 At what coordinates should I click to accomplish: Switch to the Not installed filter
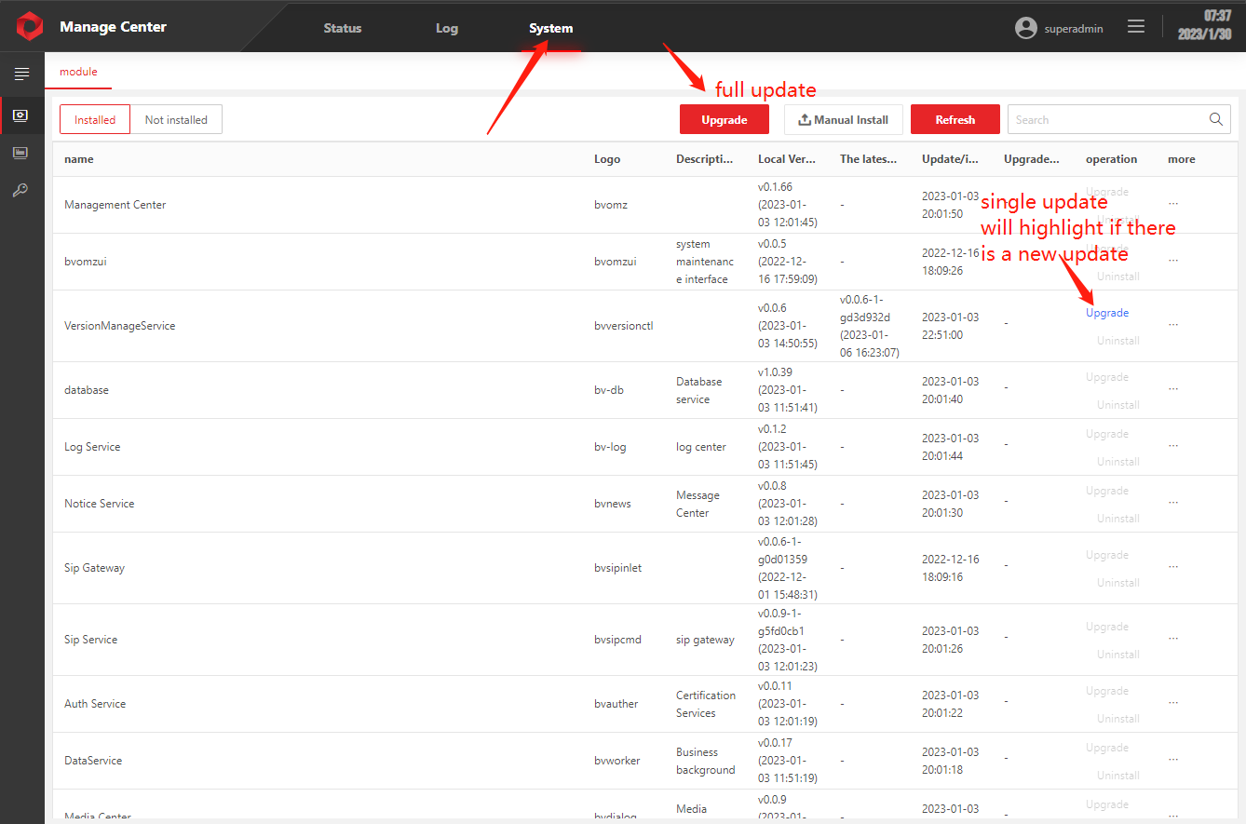(x=176, y=119)
